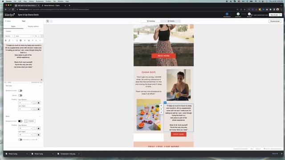Click Save & exit button
The image size is (285, 160).
(x=274, y=15)
